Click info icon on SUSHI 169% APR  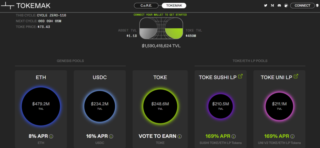pyautogui.click(x=234, y=136)
